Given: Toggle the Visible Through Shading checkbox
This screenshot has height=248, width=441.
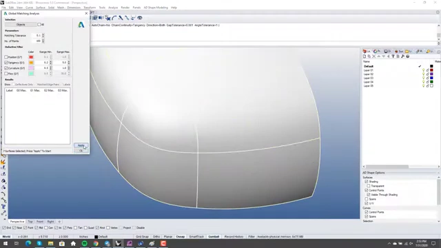Looking at the screenshot, I should tap(369, 194).
